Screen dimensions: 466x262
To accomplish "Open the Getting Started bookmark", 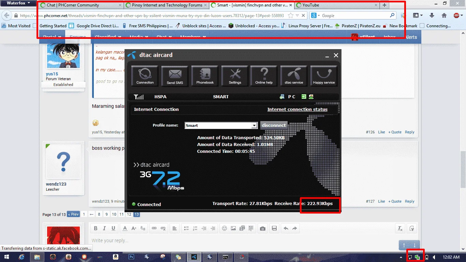I will tap(50, 26).
